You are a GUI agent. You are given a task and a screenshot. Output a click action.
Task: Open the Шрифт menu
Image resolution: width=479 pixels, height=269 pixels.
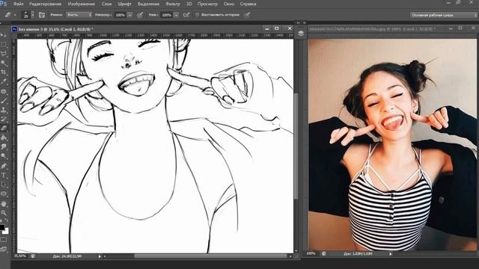click(x=125, y=4)
